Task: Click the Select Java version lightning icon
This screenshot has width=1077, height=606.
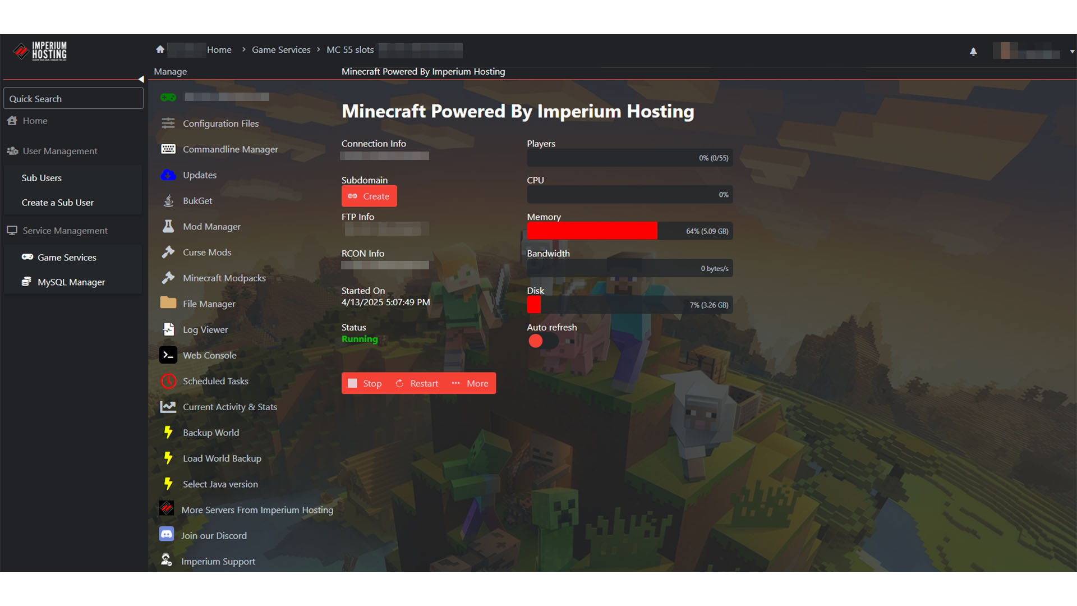Action: (x=168, y=484)
